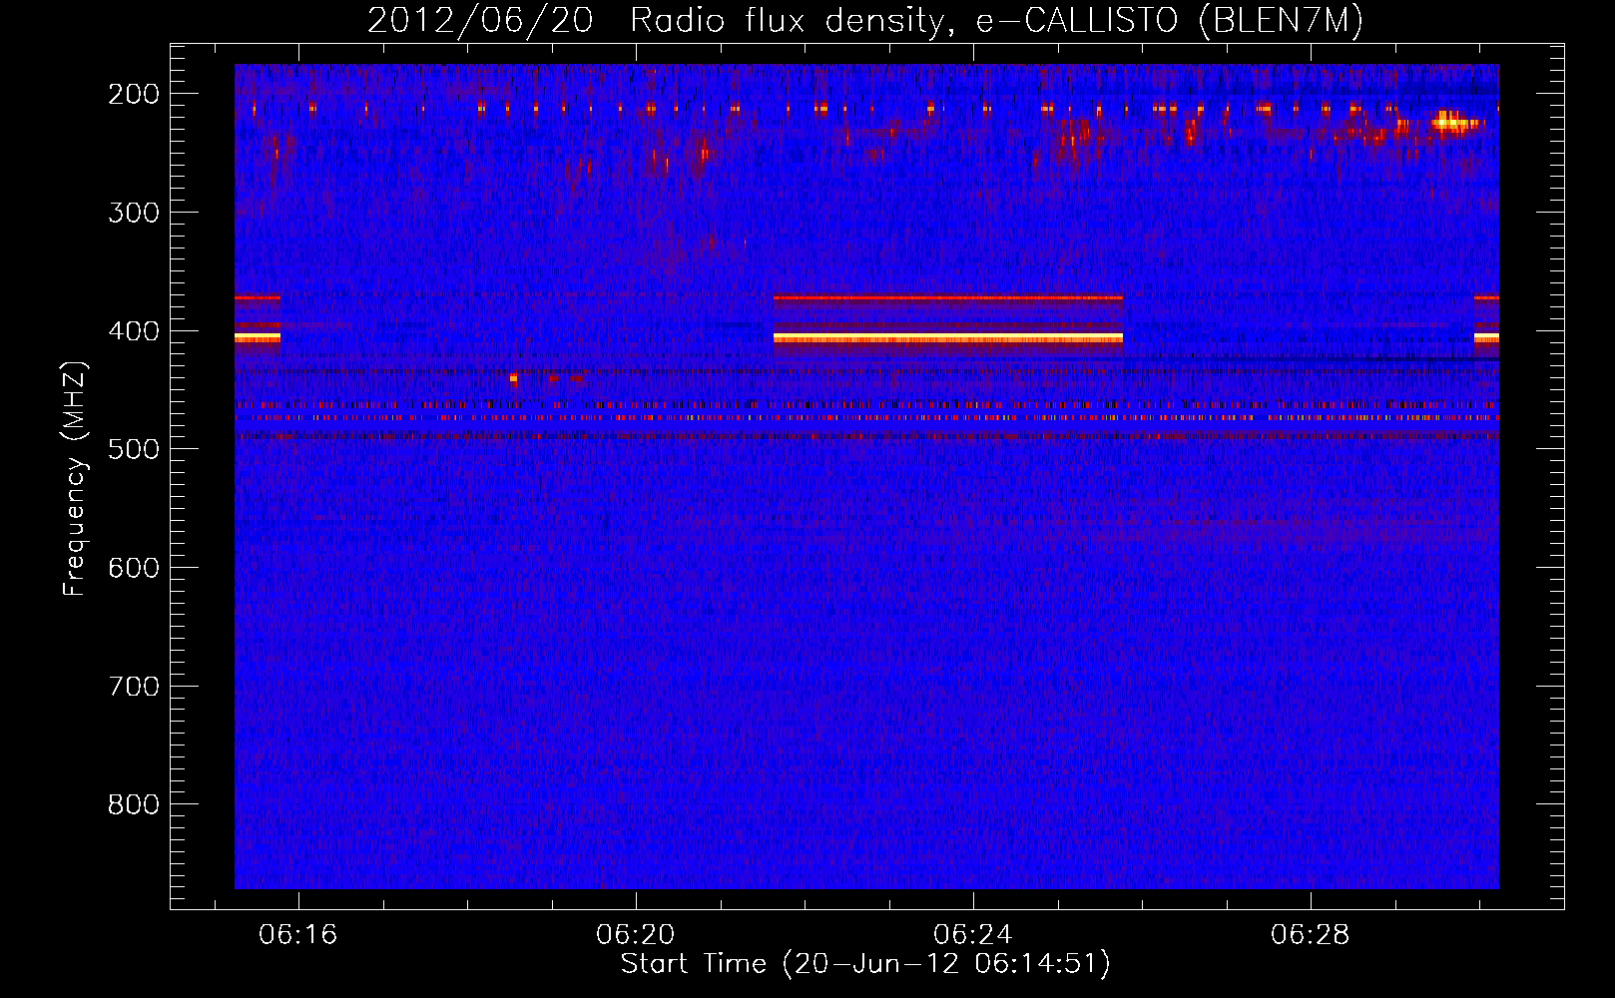Click the 06:24 time tick label
Viewport: 1615px width, 998px height.
tap(973, 935)
